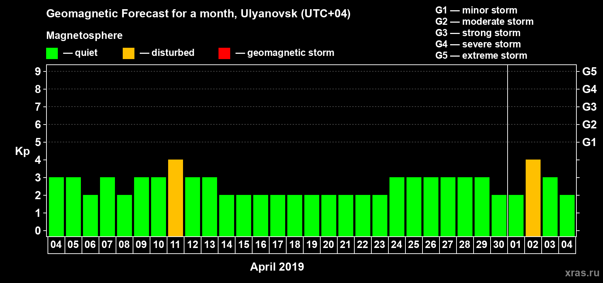Click the date label 30
The width and height of the screenshot is (603, 283).
point(499,244)
